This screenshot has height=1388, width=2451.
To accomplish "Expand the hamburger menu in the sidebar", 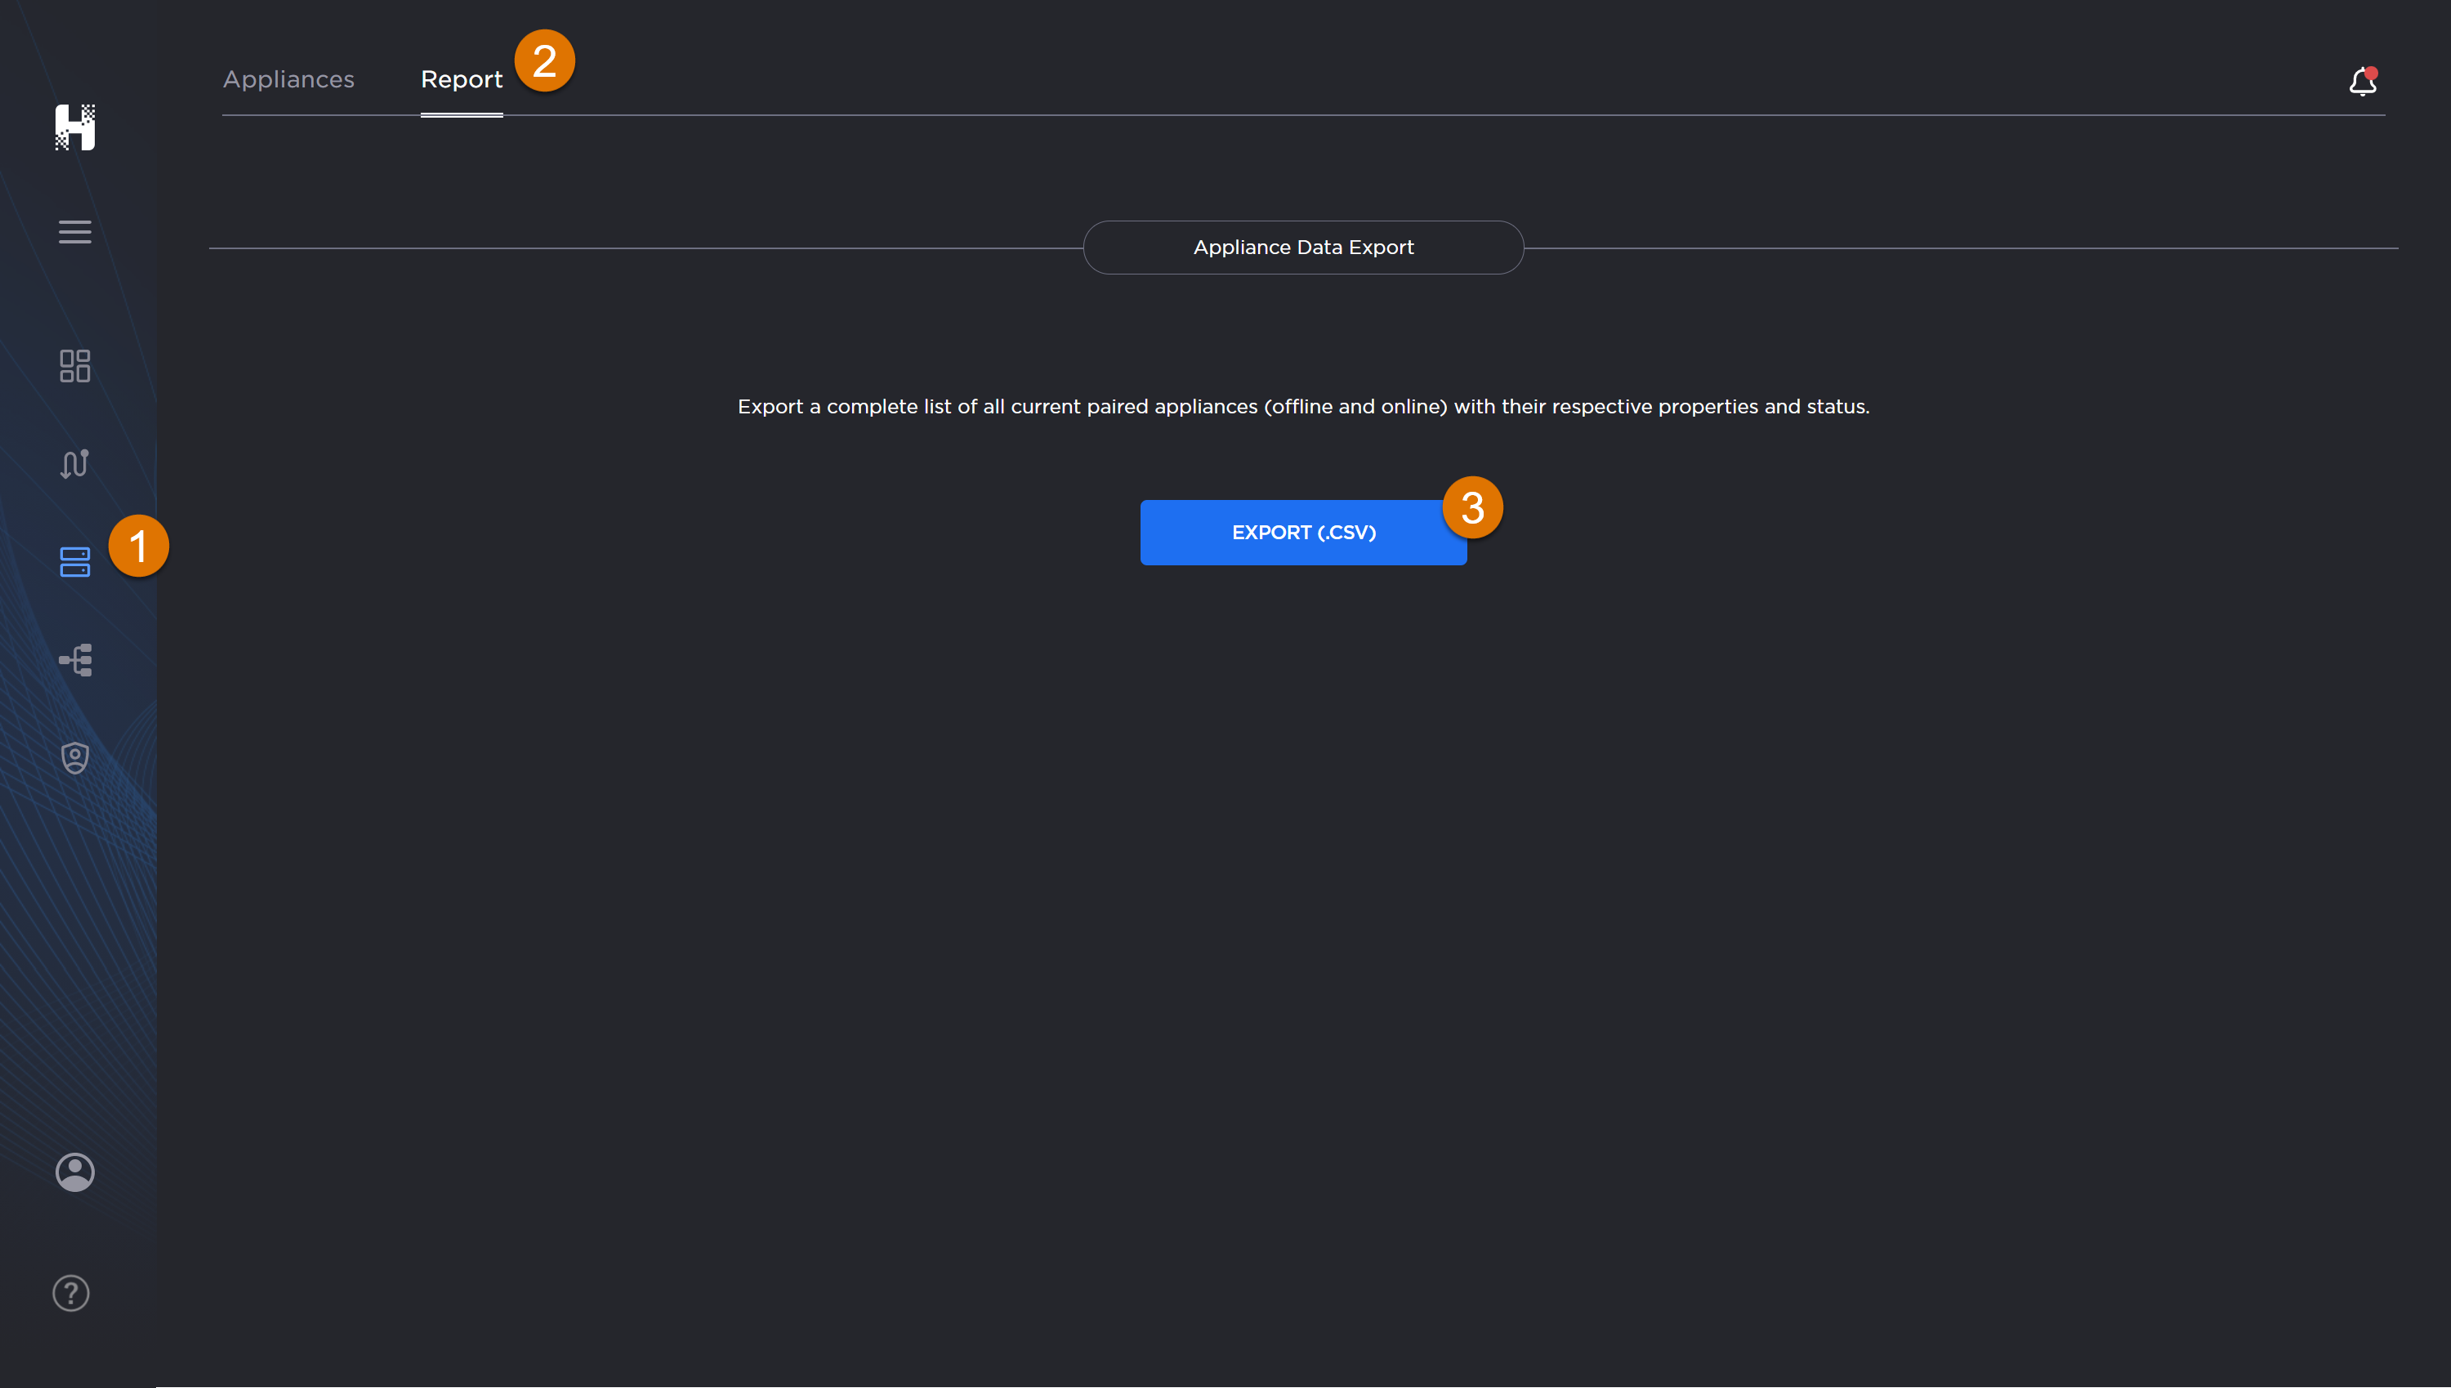I will 74,232.
